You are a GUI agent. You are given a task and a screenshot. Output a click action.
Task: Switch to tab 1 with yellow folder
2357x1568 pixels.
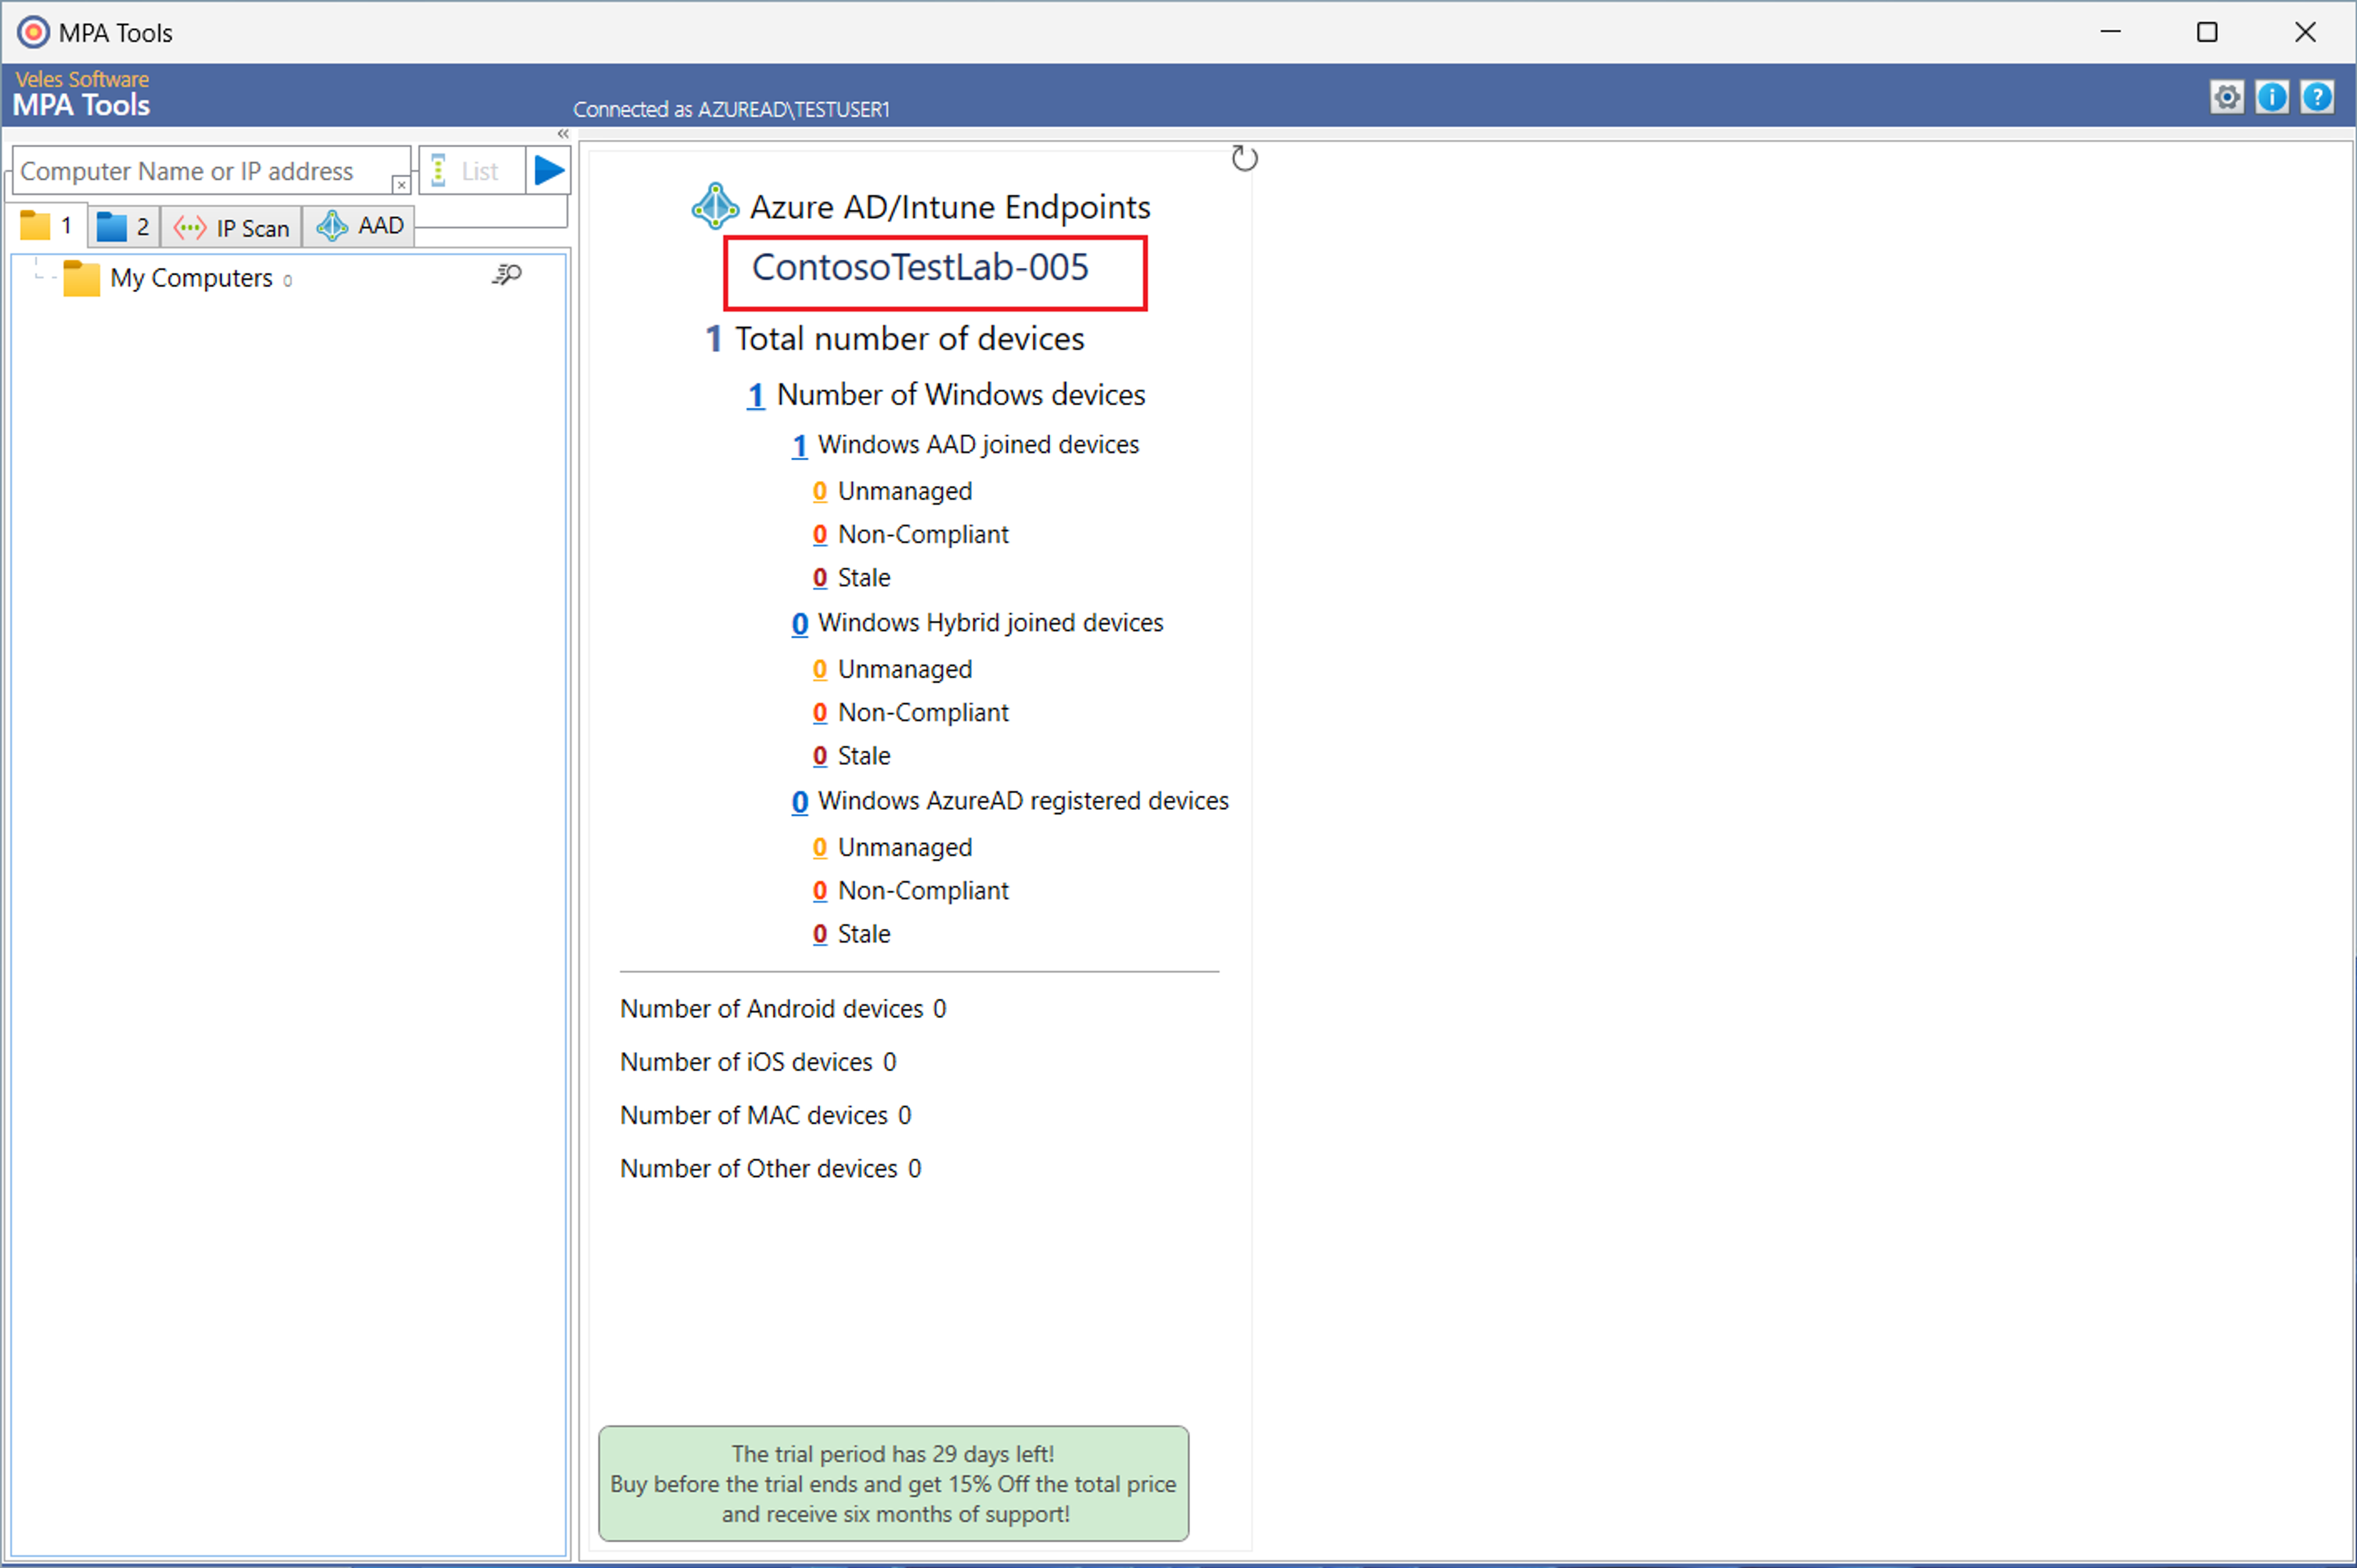(x=48, y=226)
